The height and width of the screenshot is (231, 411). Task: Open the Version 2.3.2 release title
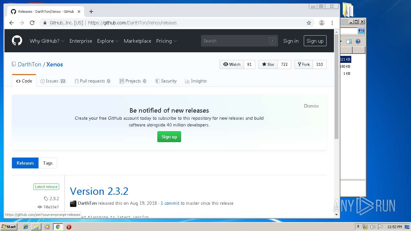(x=99, y=191)
